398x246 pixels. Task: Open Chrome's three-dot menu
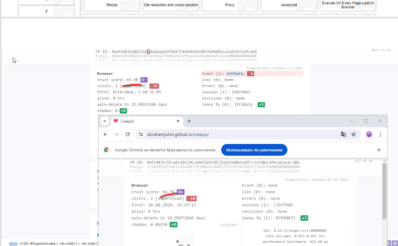(x=380, y=134)
